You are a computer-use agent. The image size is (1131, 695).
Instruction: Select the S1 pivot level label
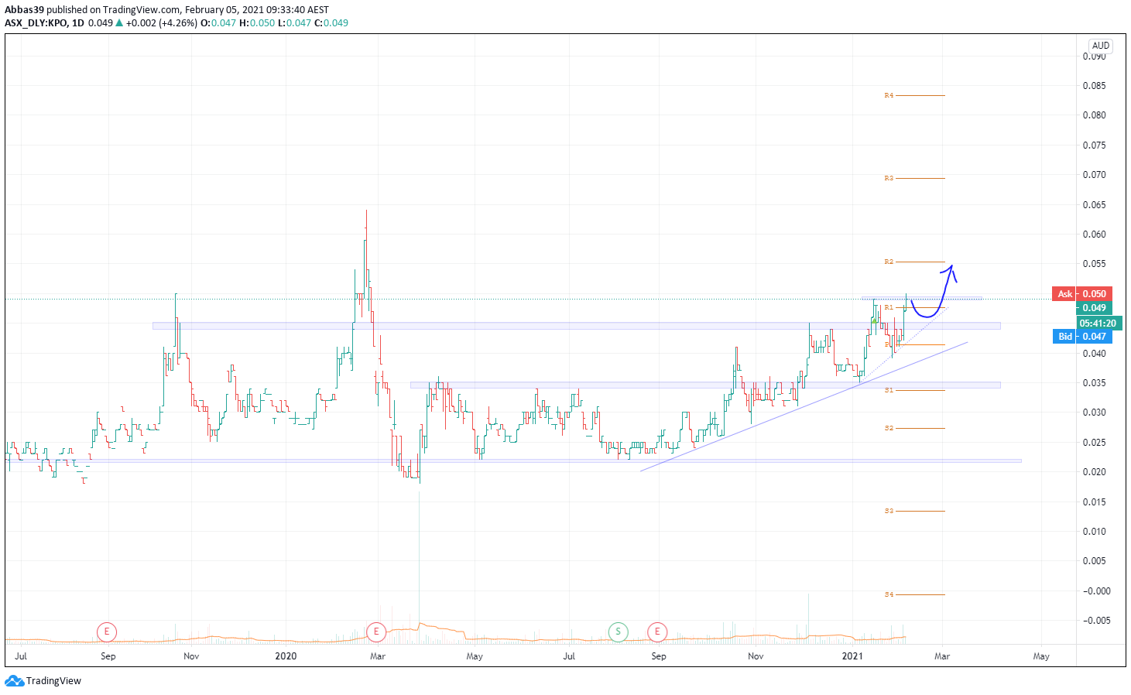889,390
